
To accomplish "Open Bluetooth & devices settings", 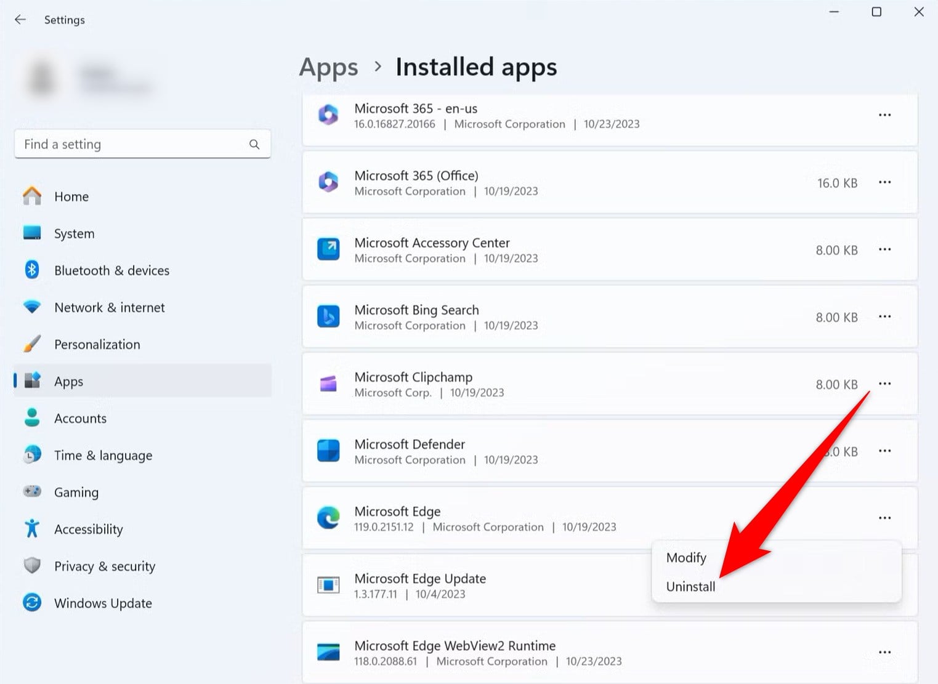I will 142,270.
